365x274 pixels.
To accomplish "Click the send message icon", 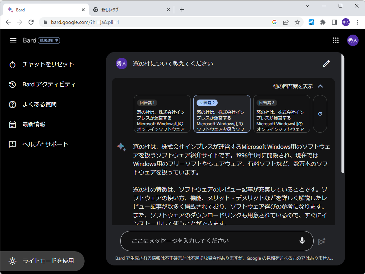I will pyautogui.click(x=321, y=241).
